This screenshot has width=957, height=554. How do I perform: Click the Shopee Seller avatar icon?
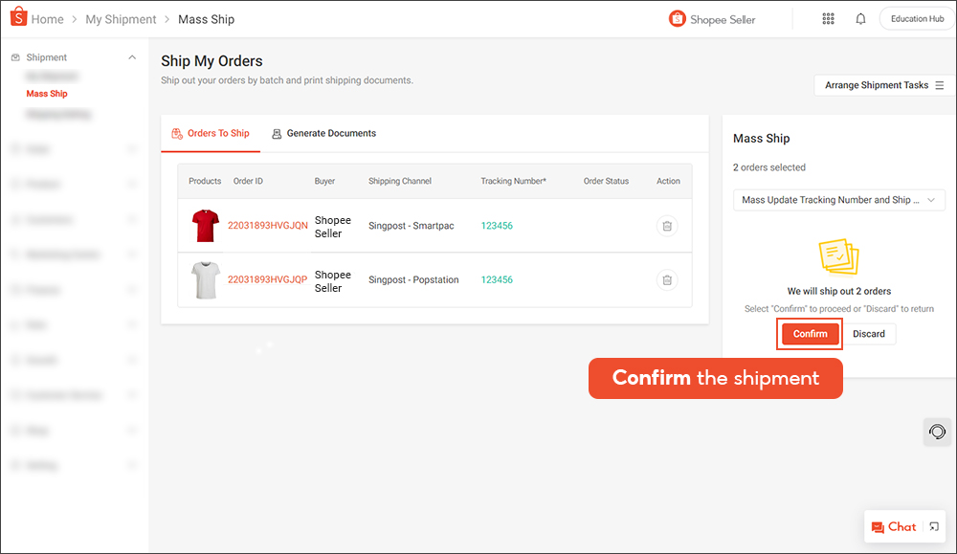[678, 18]
